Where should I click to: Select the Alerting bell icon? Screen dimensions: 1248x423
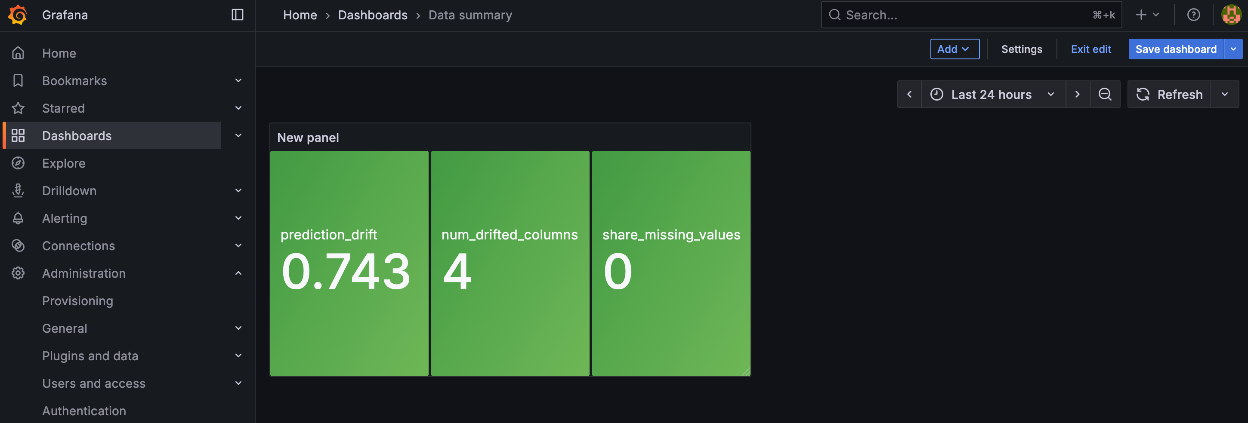(18, 218)
